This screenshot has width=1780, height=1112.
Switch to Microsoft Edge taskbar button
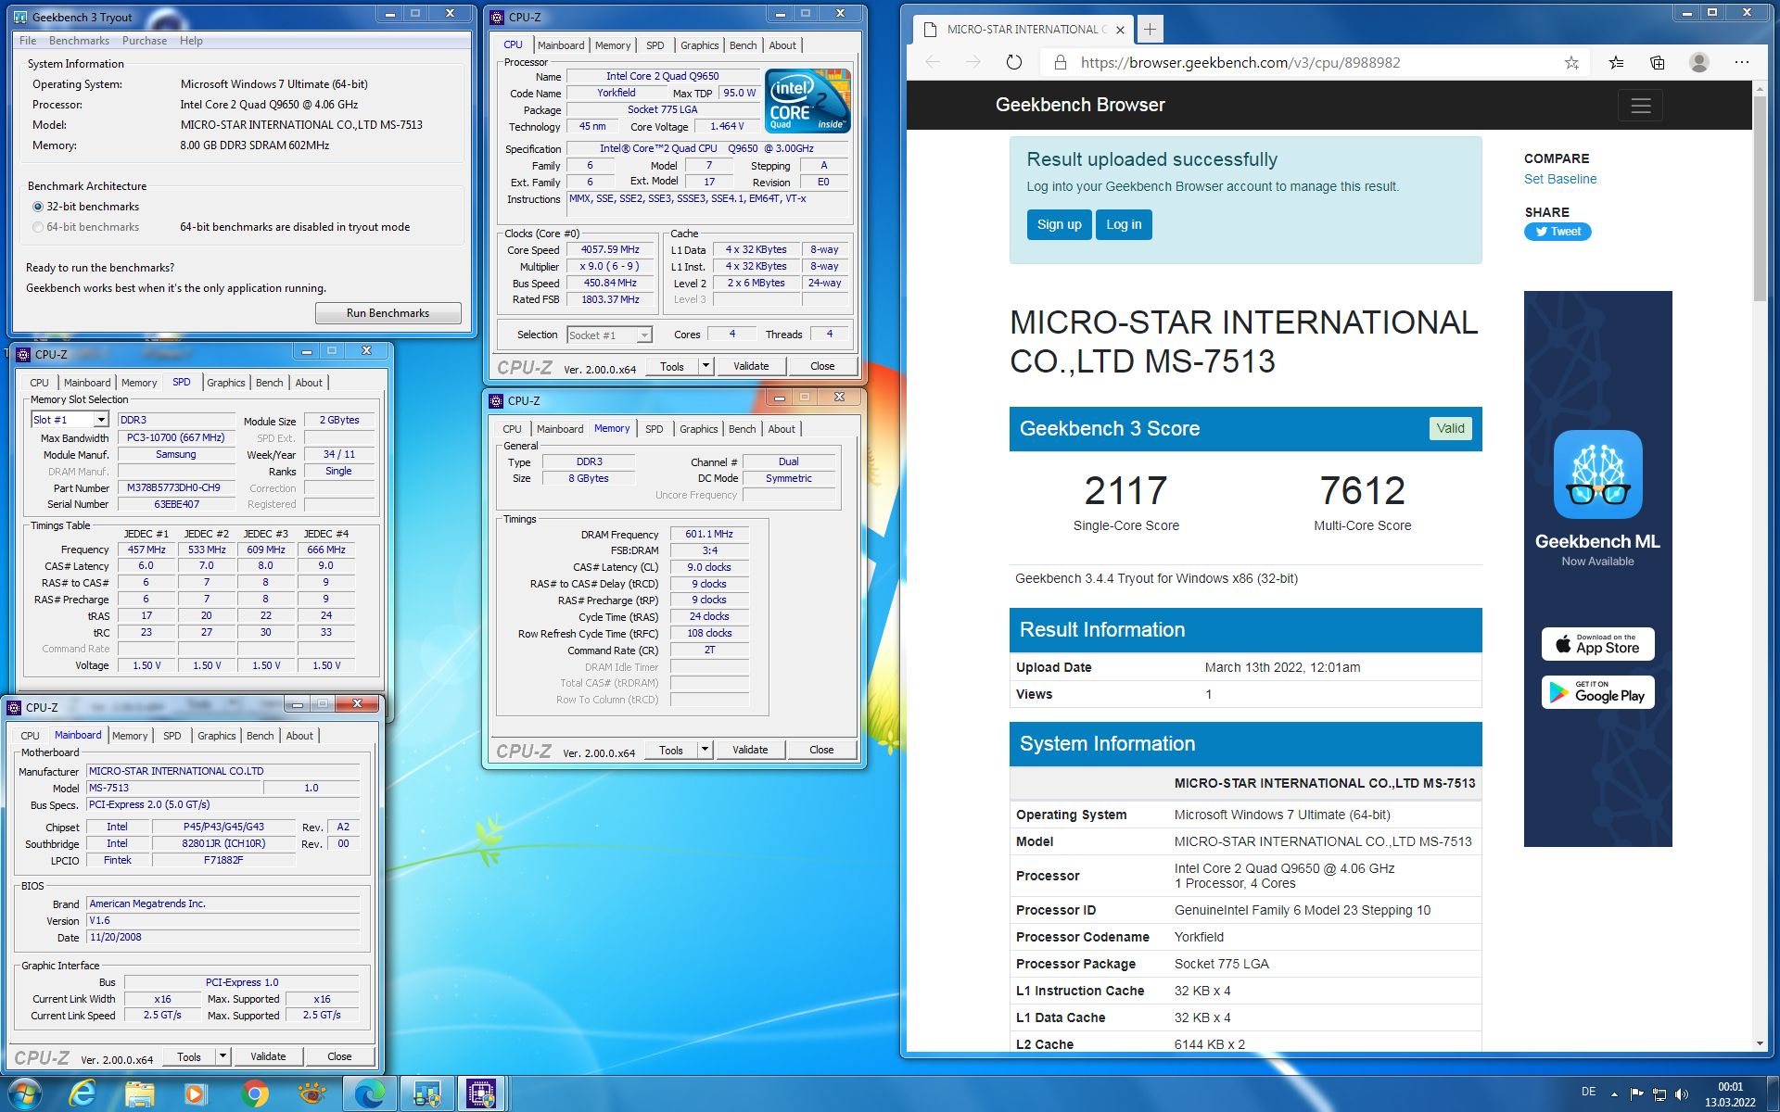pos(370,1094)
